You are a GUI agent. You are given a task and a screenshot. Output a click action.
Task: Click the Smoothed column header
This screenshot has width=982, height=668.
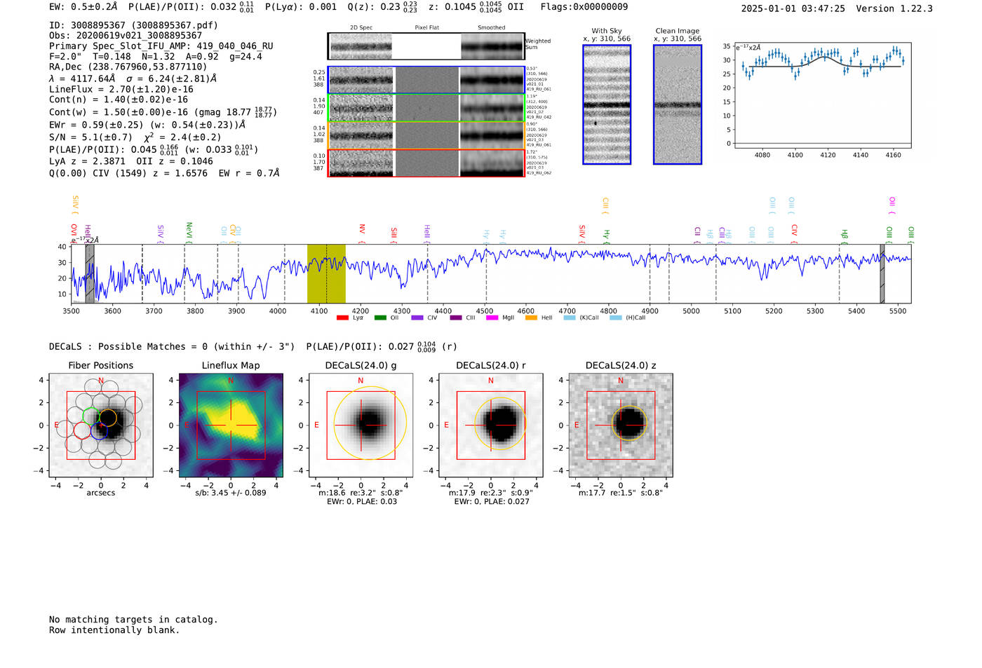pyautogui.click(x=492, y=28)
